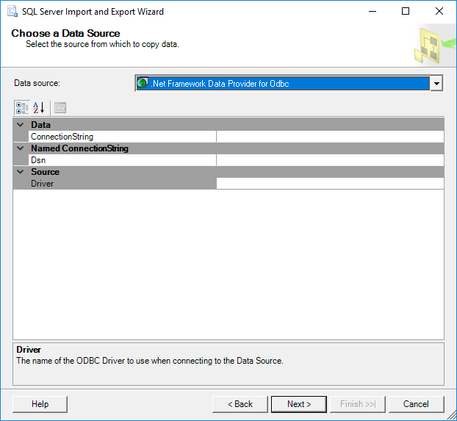Cancel the import wizard
This screenshot has width=457, height=421.
[416, 404]
